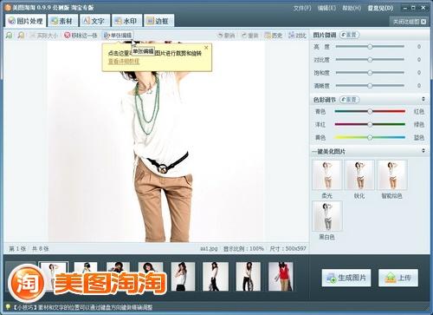
Task: Click the 亮度 value 0 readout
Action: pos(419,47)
